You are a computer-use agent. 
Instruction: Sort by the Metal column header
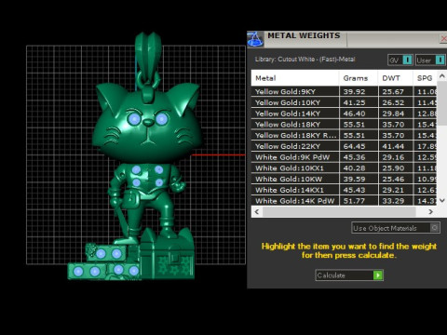point(295,78)
